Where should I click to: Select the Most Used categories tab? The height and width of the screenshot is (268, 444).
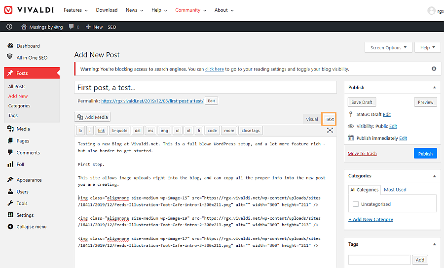[395, 190]
